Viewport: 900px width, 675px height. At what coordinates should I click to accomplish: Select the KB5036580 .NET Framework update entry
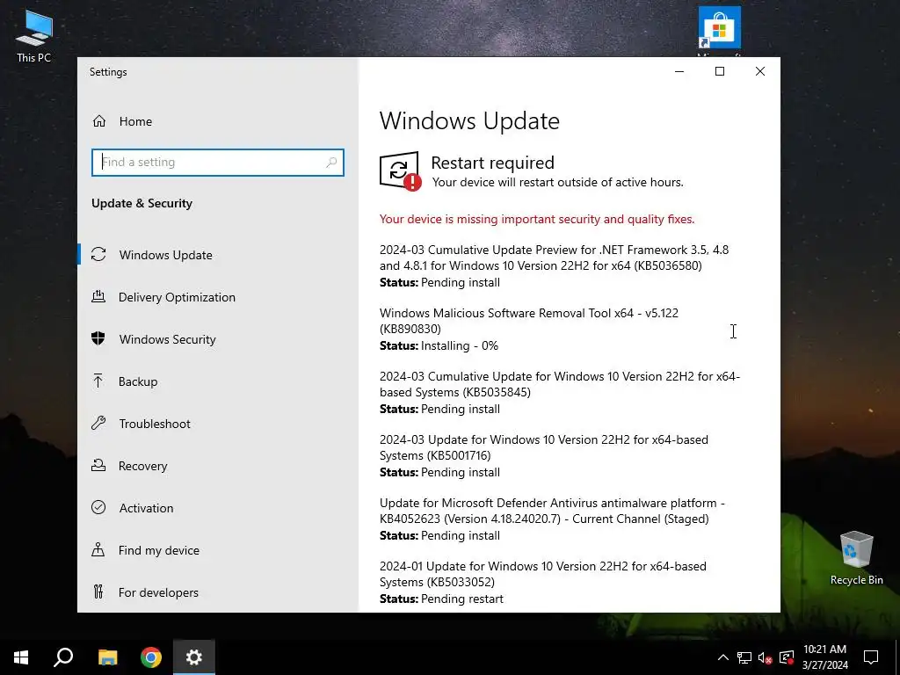tap(554, 265)
